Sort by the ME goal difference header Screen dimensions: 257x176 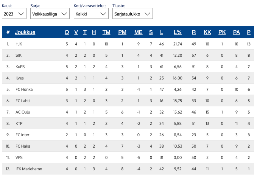pyautogui.click(x=139, y=33)
